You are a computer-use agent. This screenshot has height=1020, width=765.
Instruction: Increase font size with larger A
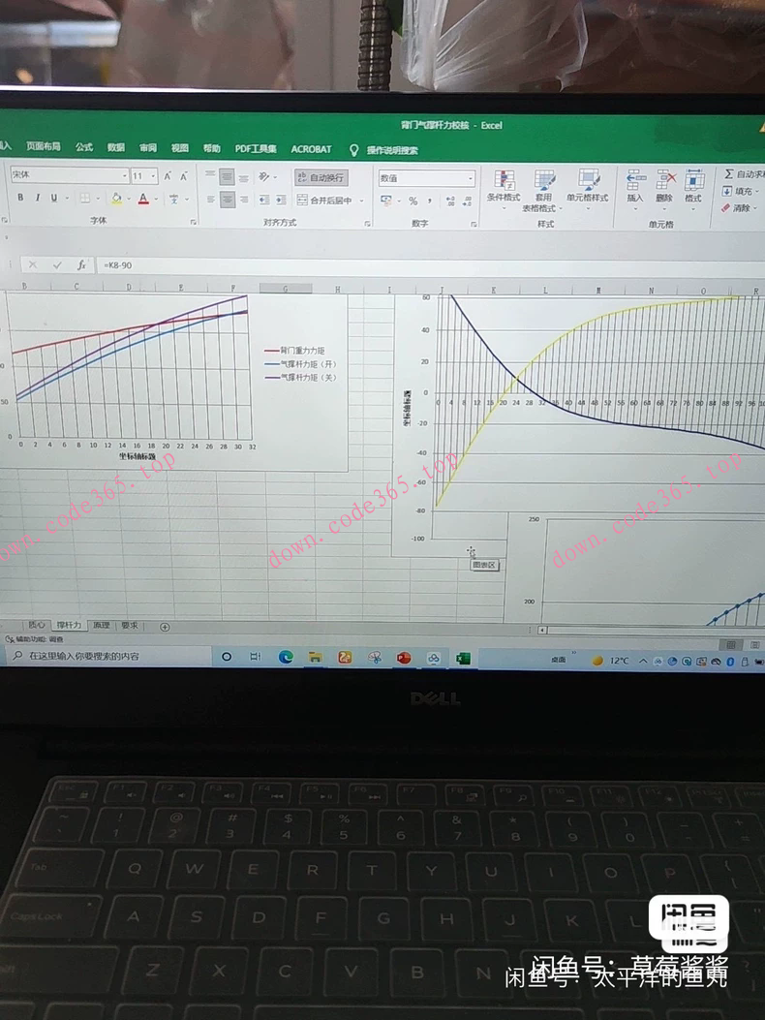(x=168, y=175)
